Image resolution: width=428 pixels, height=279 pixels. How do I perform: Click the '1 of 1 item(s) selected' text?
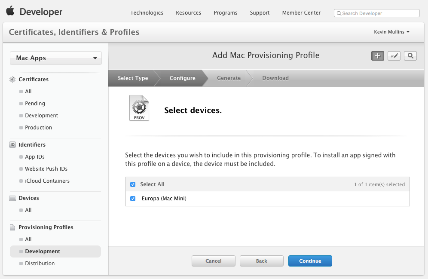(x=379, y=184)
